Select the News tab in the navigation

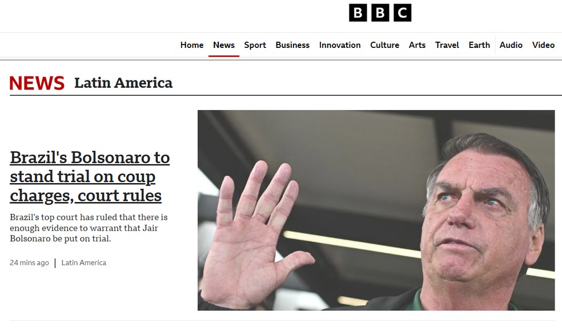click(x=224, y=45)
